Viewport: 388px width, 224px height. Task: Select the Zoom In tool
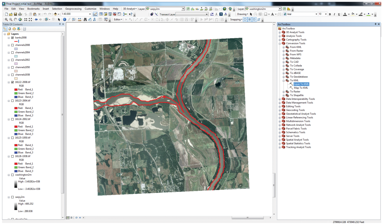coord(6,19)
